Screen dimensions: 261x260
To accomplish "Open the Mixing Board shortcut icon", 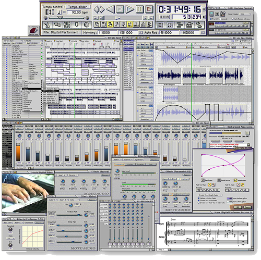I will click(189, 25).
